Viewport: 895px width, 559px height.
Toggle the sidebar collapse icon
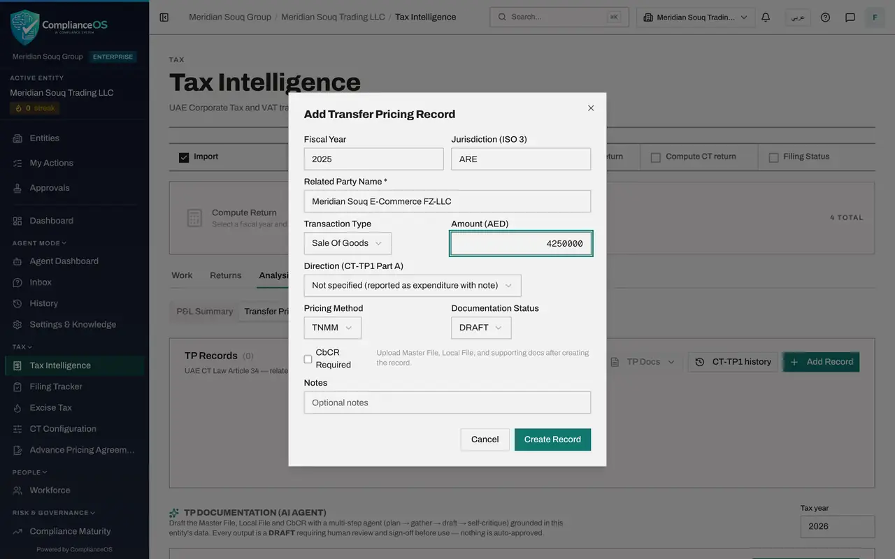(164, 17)
